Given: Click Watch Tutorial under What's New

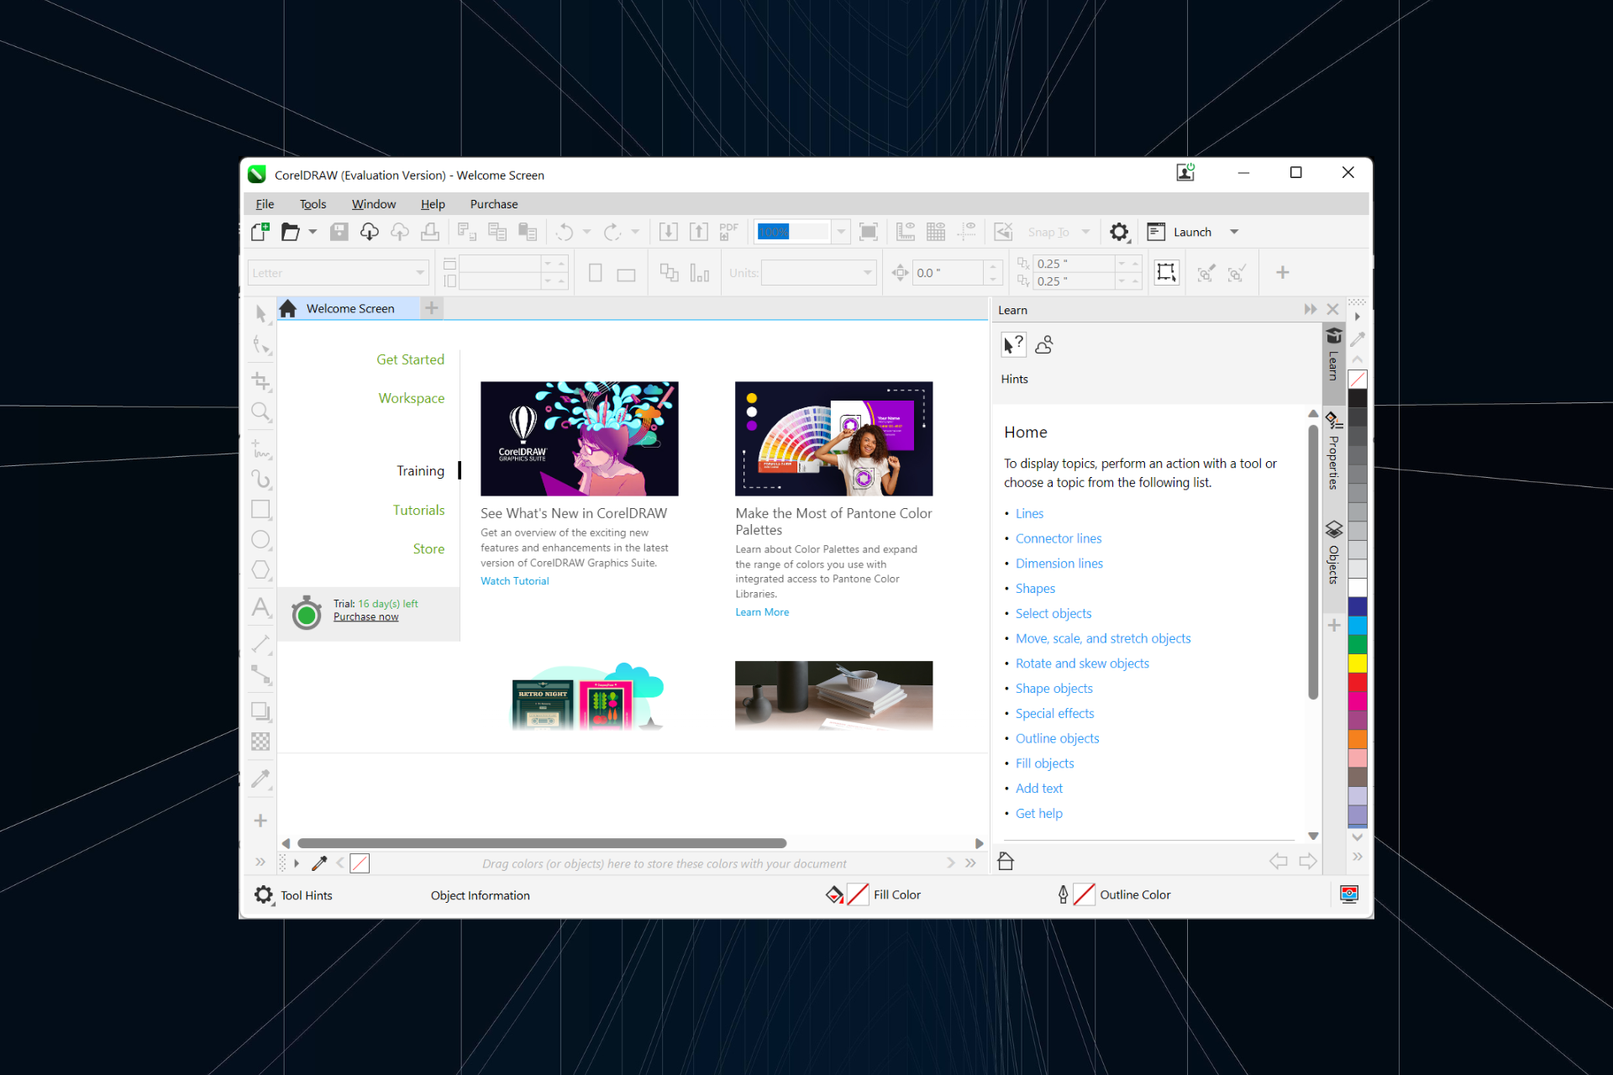Looking at the screenshot, I should pyautogui.click(x=514, y=580).
